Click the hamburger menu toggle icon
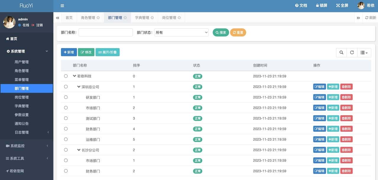Image resolution: width=378 pixels, height=180 pixels. click(62, 6)
